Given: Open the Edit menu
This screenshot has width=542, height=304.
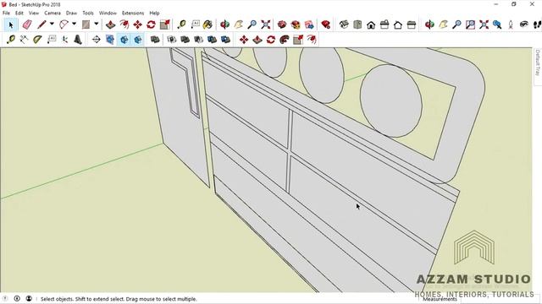Looking at the screenshot, I should tap(19, 14).
